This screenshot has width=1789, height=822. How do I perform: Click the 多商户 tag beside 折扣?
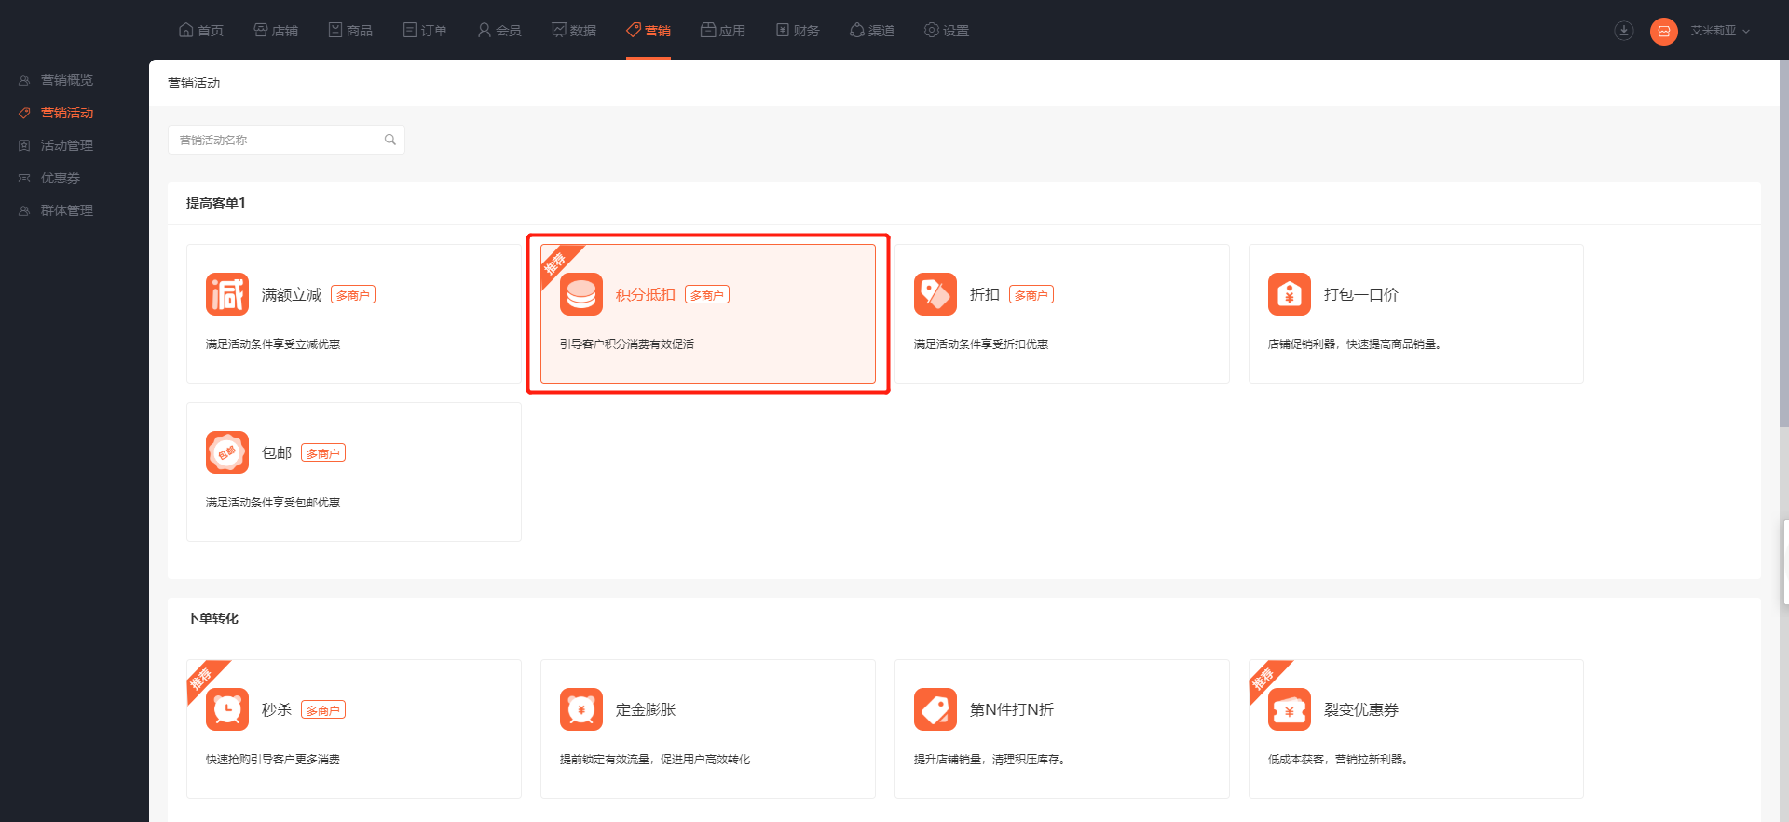point(1031,295)
